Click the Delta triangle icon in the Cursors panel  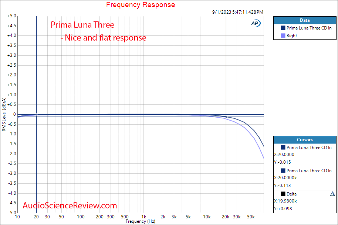pos(332,194)
